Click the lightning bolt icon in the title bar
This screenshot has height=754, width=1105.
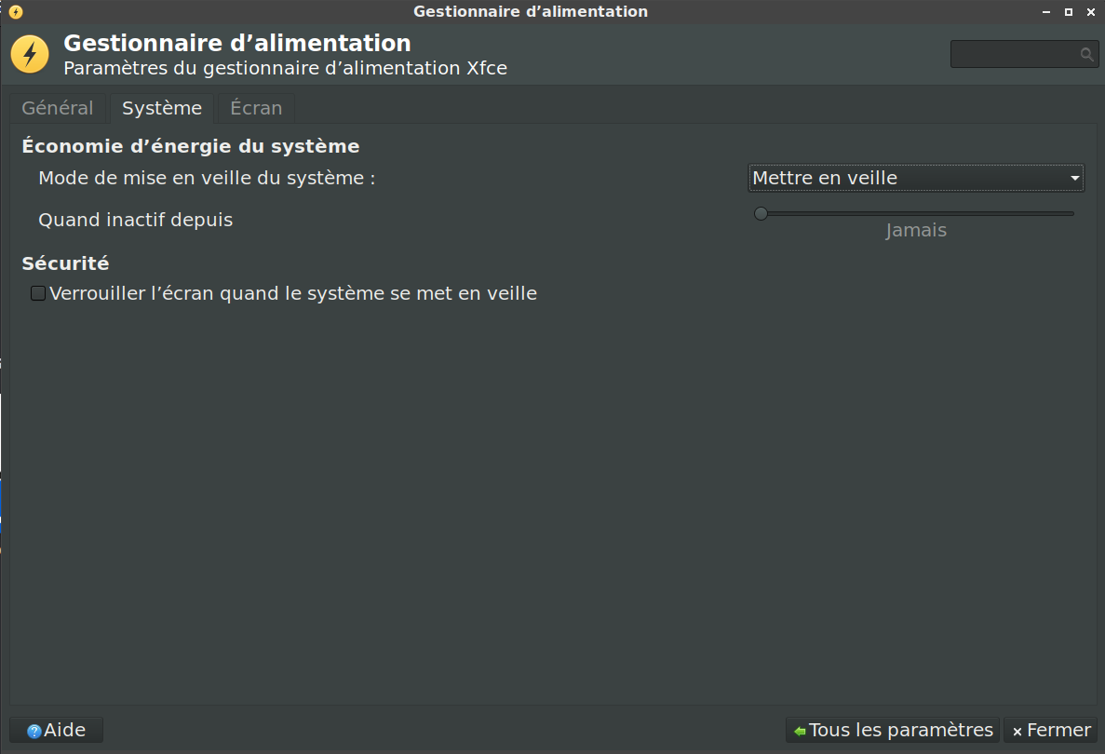(16, 12)
